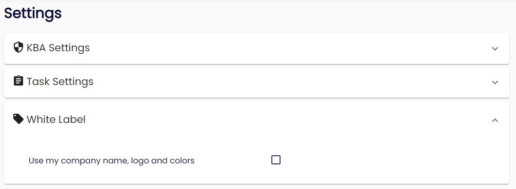Open the Task Settings section title
Viewport: 516px width, 189px height.
point(60,81)
